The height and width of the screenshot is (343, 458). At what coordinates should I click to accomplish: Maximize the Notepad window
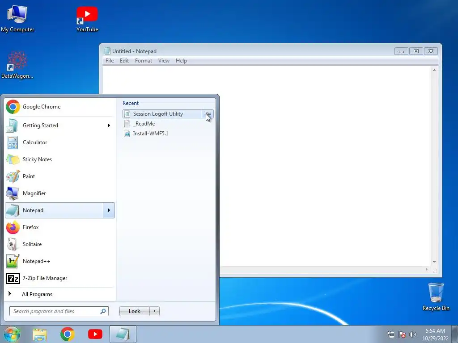click(416, 51)
